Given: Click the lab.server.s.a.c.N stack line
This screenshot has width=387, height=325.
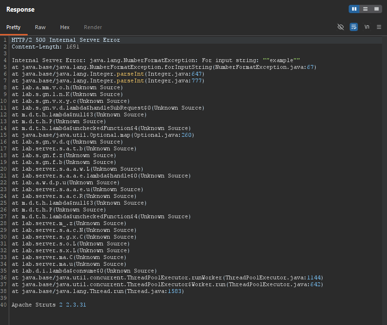Looking at the screenshot, I should click(x=74, y=230).
